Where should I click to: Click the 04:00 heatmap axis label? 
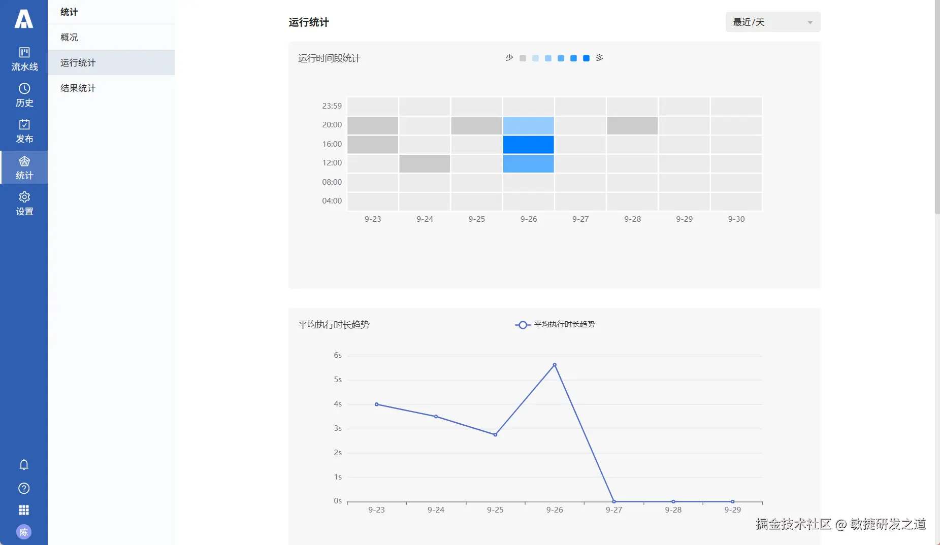pyautogui.click(x=332, y=201)
